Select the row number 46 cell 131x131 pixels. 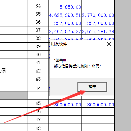tap(38, 112)
